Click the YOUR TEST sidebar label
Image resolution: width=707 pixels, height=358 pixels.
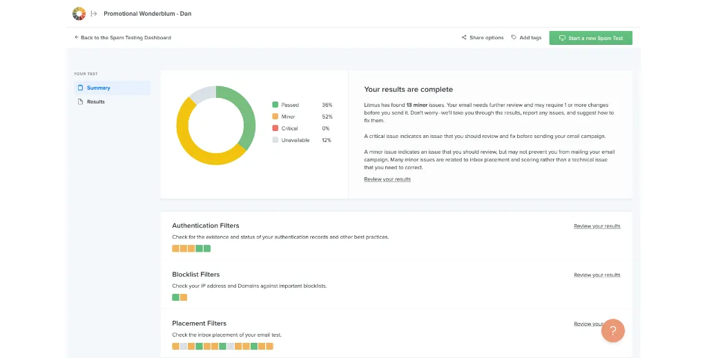point(86,74)
